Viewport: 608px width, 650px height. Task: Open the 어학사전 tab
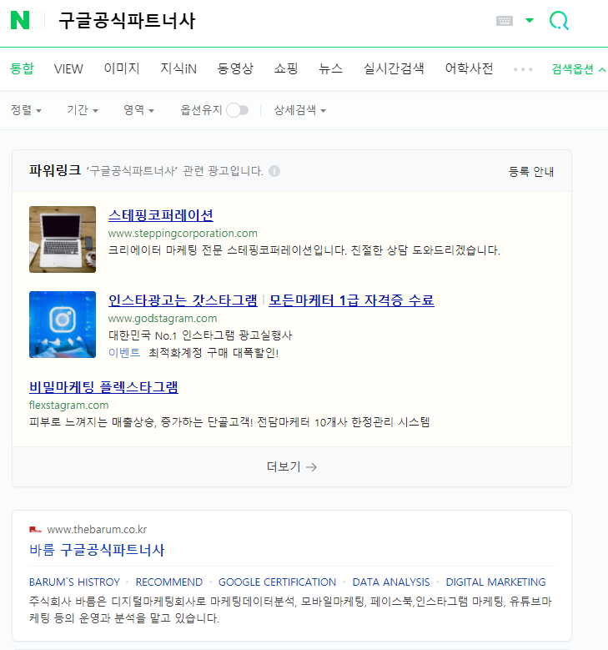coord(470,68)
